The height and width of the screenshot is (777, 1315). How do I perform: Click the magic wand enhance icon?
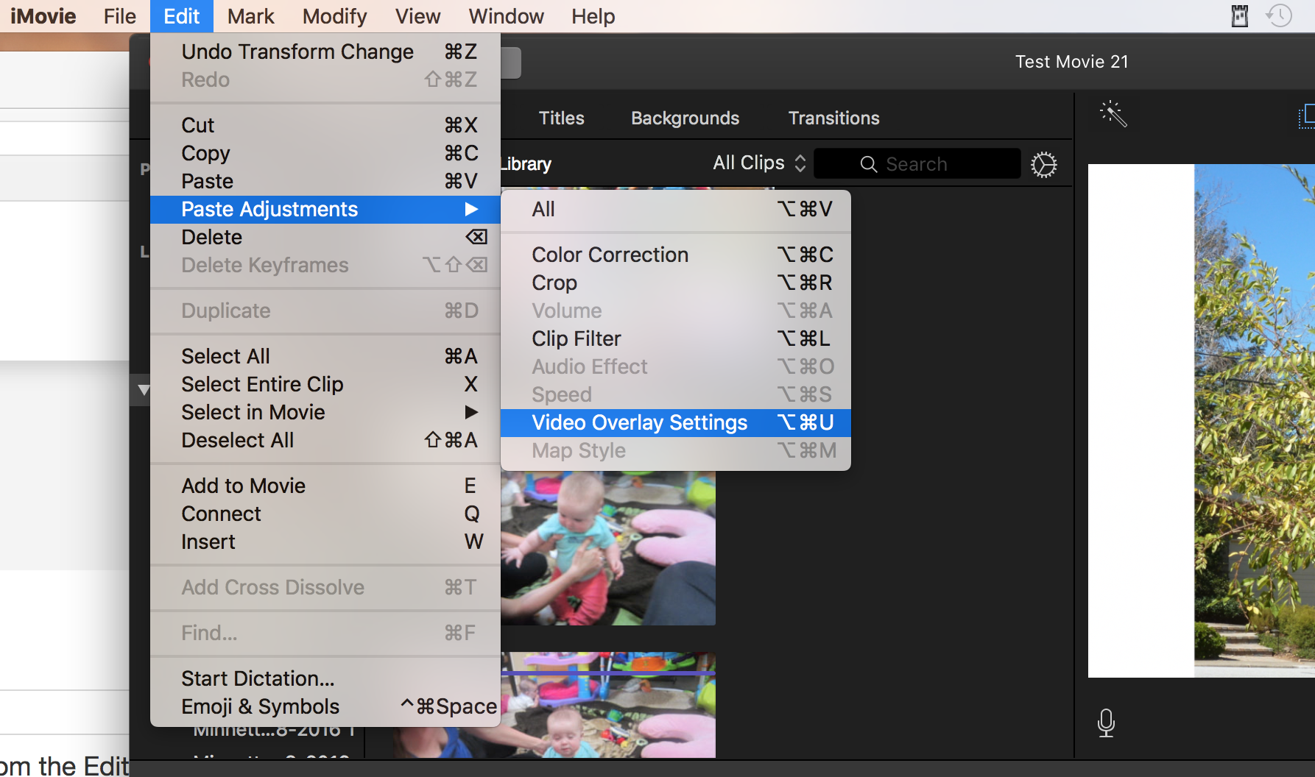click(x=1113, y=114)
